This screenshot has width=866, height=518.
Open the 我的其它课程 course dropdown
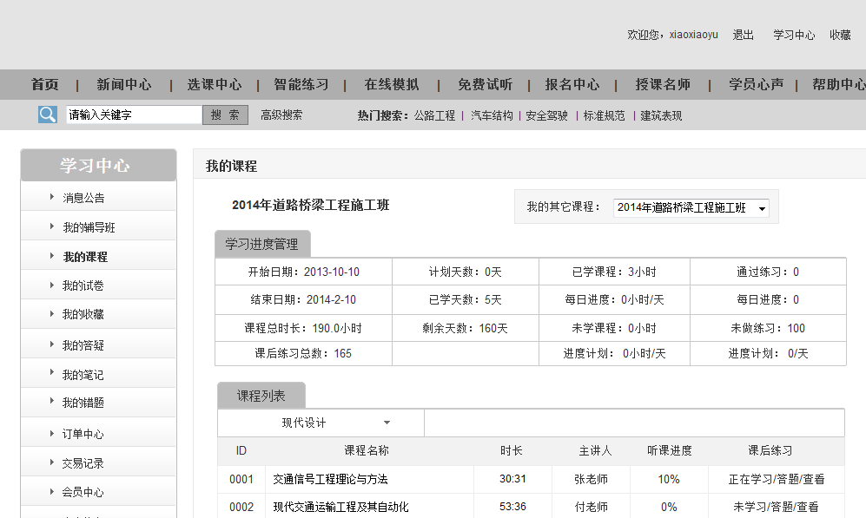tap(691, 208)
